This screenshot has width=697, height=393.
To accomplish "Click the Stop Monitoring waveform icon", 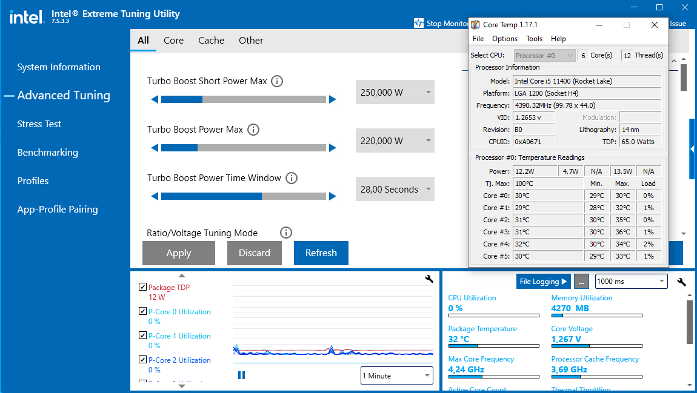I will (x=418, y=23).
